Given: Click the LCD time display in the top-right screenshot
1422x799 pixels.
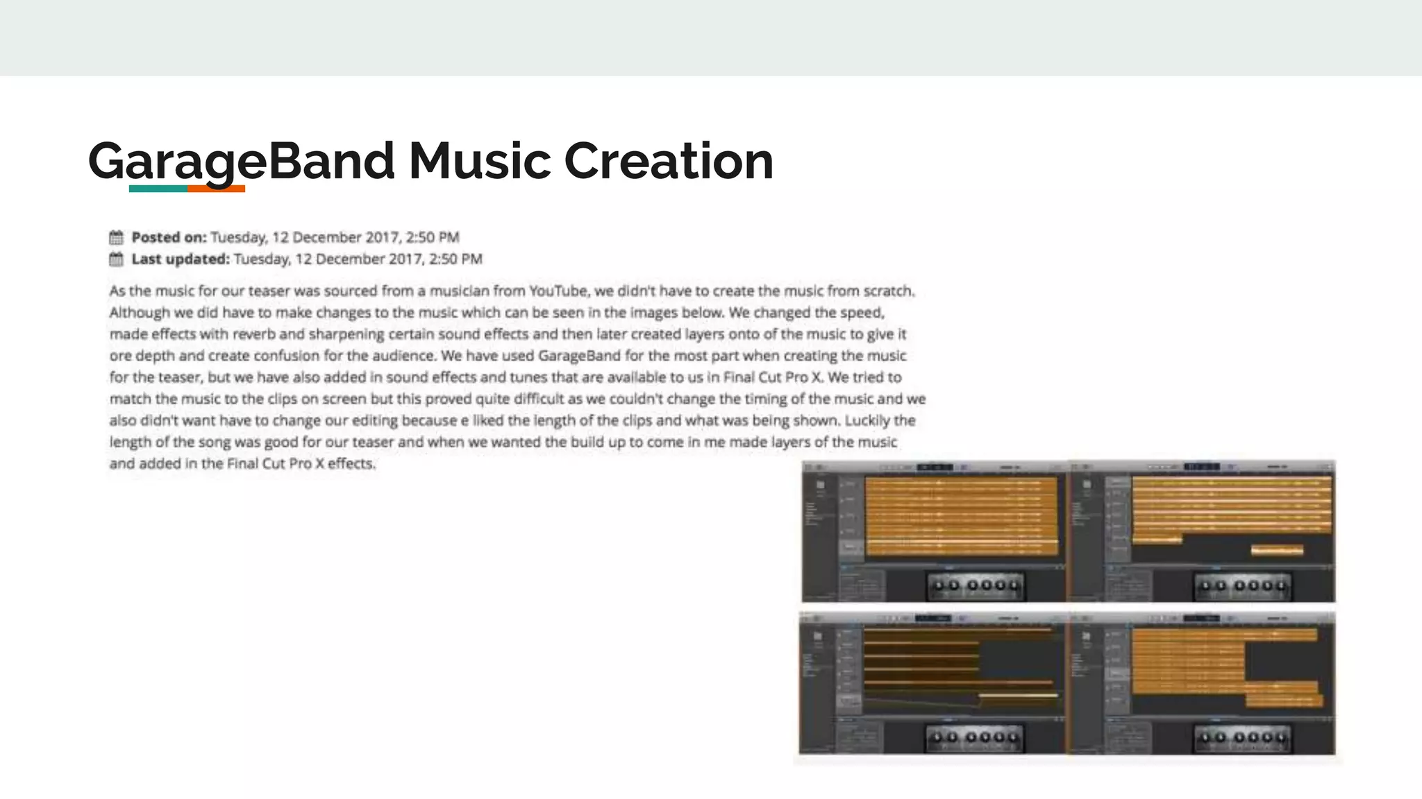Looking at the screenshot, I should point(1201,467).
